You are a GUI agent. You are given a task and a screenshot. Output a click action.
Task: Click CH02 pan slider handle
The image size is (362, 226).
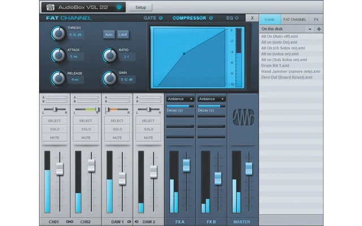[x=97, y=109]
